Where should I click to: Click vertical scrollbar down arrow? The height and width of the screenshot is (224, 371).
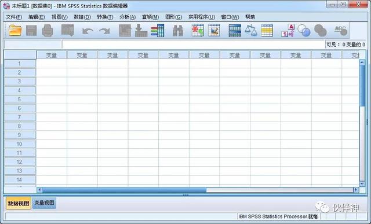[x=362, y=183]
